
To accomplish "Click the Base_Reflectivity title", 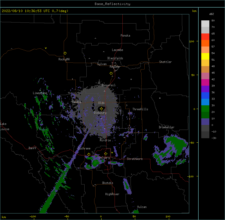I will tap(113, 4).
